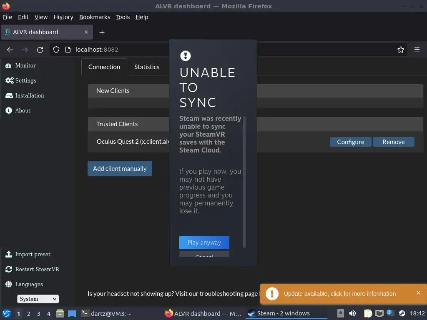Screen dimensions: 427x320
Task: Click the Steam dialog vertical scrollbar
Action: (x=244, y=182)
